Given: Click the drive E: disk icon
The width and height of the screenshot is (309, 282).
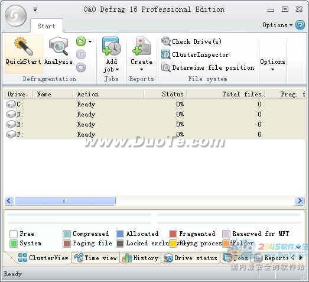Looking at the screenshot, I should pyautogui.click(x=11, y=124).
